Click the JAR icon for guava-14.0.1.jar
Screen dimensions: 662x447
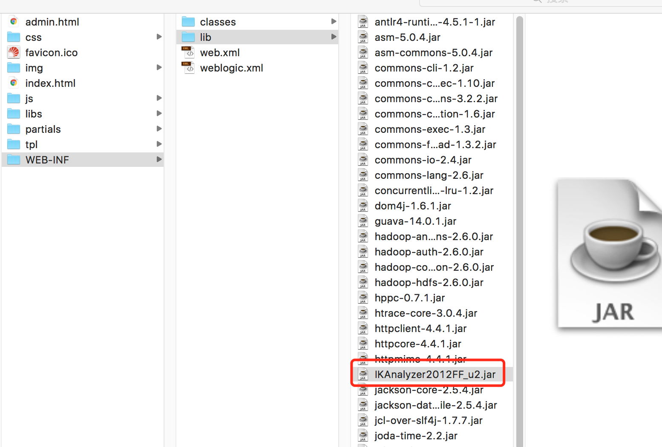coord(363,221)
